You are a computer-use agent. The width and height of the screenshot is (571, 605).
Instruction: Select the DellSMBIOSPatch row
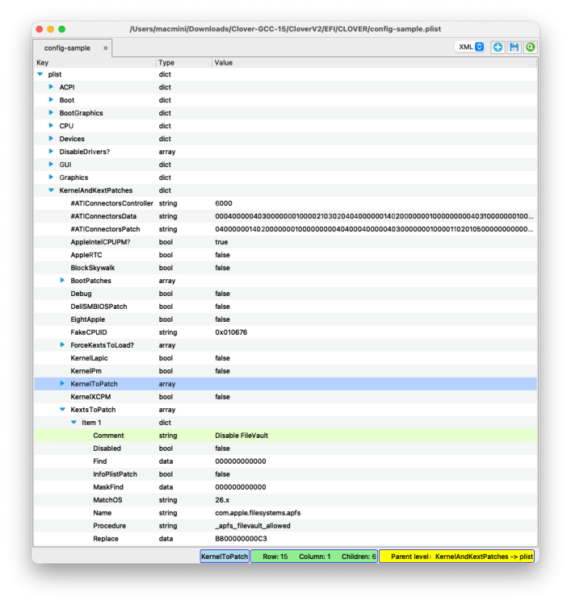pos(285,307)
